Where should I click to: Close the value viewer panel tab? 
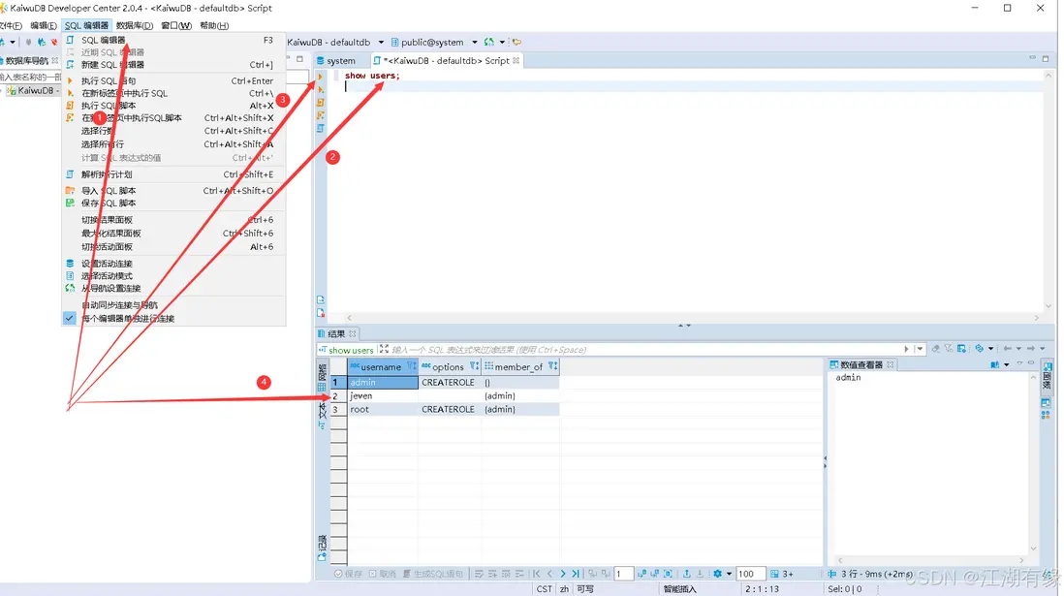click(x=891, y=364)
